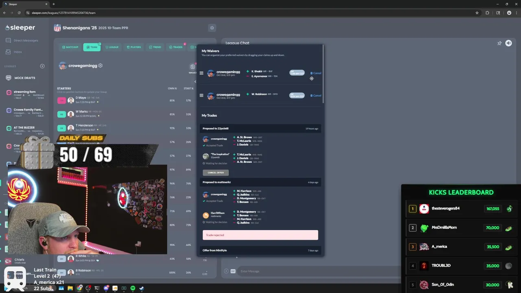Click drag handle of W. Robinson waiver claim

coord(201,96)
